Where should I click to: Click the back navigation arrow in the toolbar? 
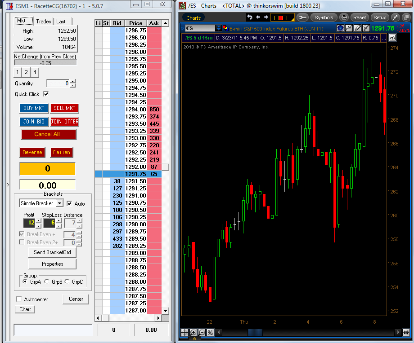click(257, 17)
